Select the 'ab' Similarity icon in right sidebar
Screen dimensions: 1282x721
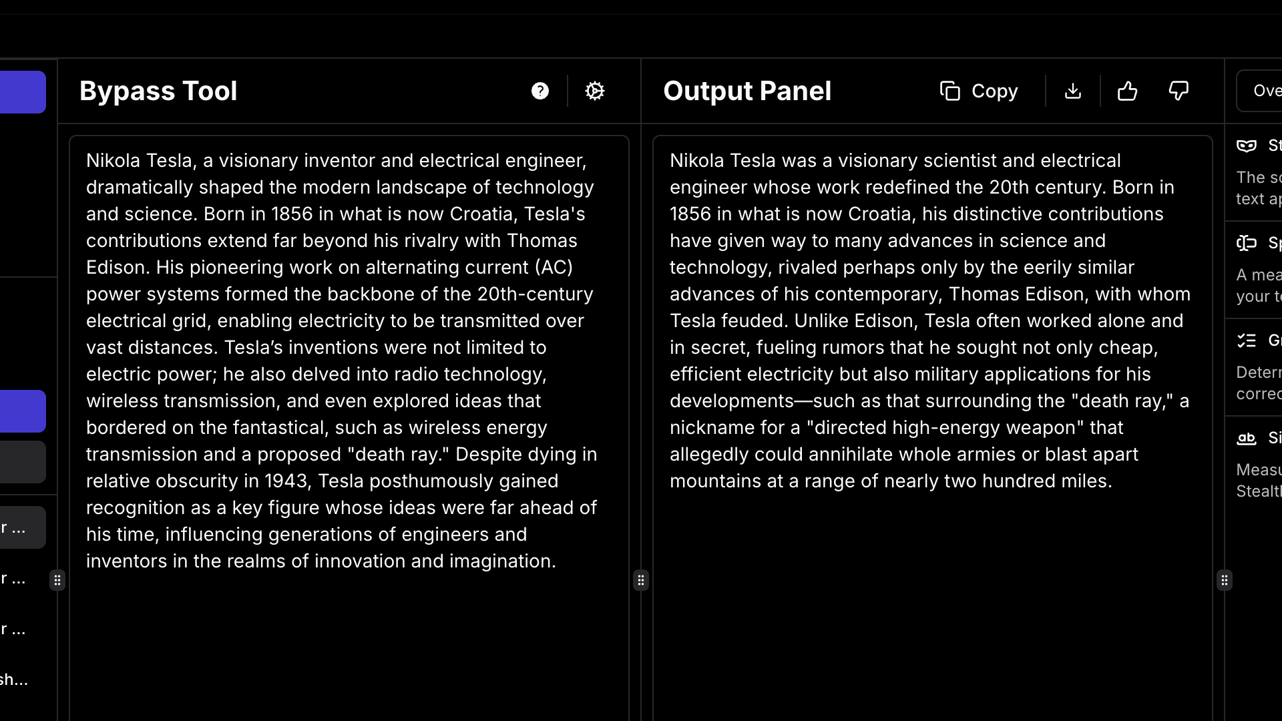coord(1247,439)
